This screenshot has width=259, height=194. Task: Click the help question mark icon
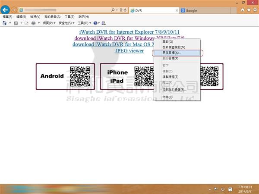(x=95, y=23)
